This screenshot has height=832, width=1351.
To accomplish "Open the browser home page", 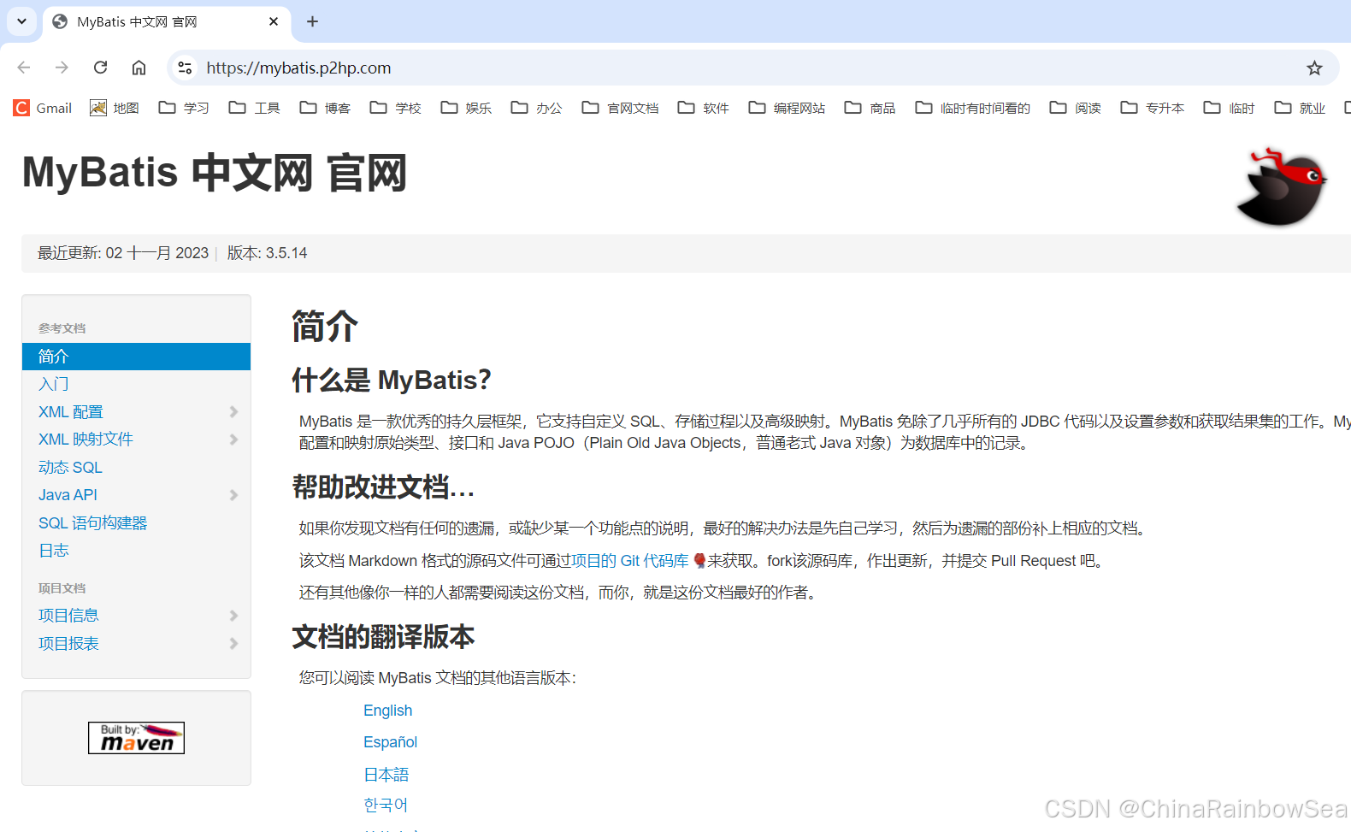I will [139, 68].
